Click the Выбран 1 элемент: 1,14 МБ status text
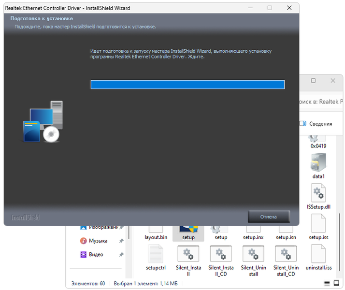This screenshot has height=290, width=345. [x=145, y=283]
